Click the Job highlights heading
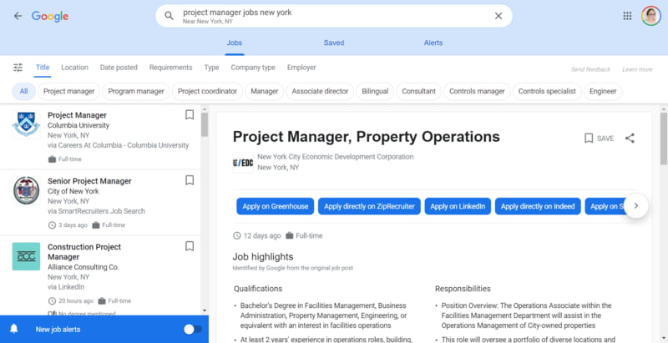This screenshot has height=343, width=668. pyautogui.click(x=263, y=256)
